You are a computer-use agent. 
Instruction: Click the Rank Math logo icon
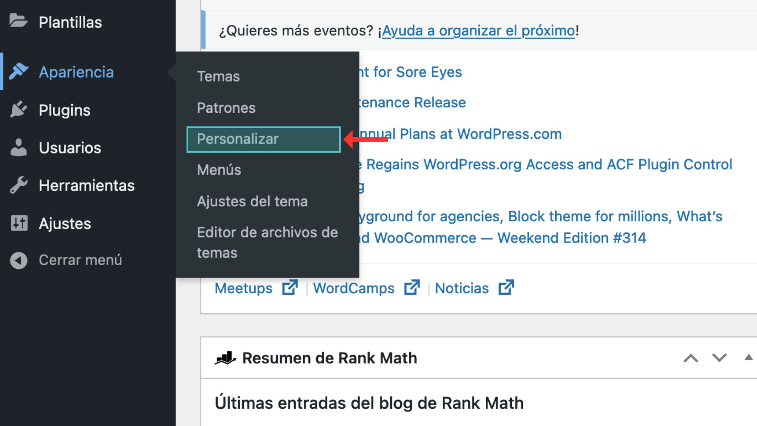pyautogui.click(x=226, y=358)
